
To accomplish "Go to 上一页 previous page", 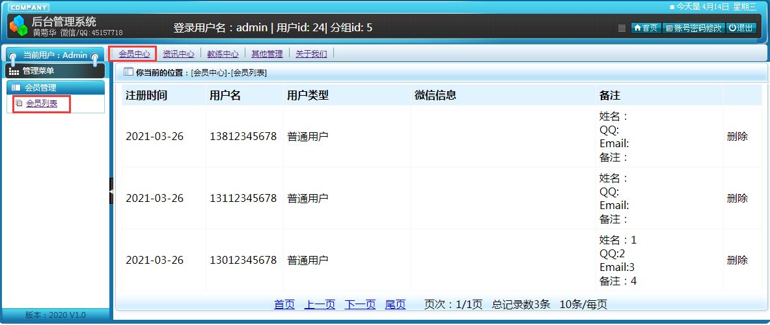I will [320, 304].
